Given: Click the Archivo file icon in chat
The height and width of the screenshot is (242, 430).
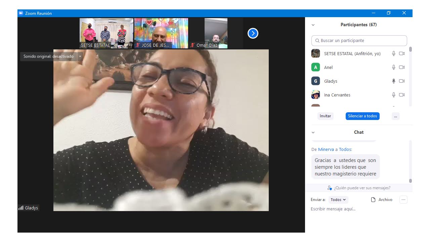Looking at the screenshot, I should [373, 200].
